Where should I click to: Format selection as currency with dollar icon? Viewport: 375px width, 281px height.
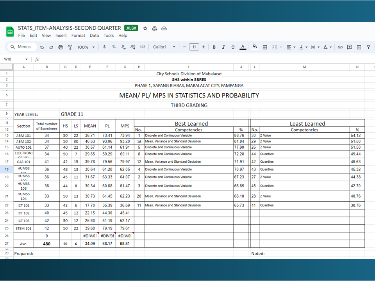tap(104, 47)
